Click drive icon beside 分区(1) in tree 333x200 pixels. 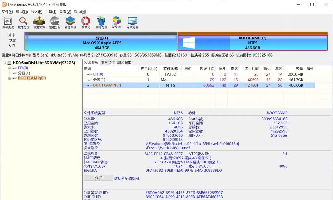[15, 73]
